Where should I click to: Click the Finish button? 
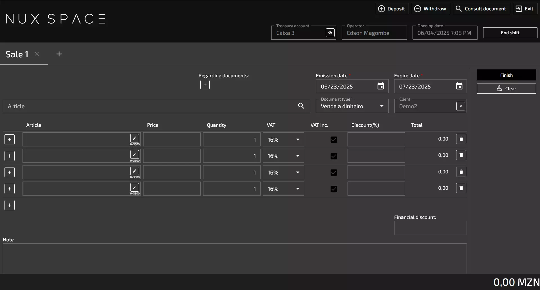pyautogui.click(x=506, y=75)
